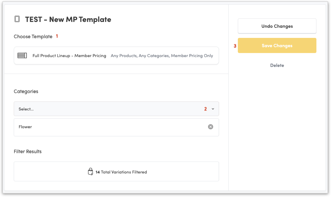This screenshot has height=197, width=331.
Task: Click the bag icon in Filter Results
Action: 90,172
